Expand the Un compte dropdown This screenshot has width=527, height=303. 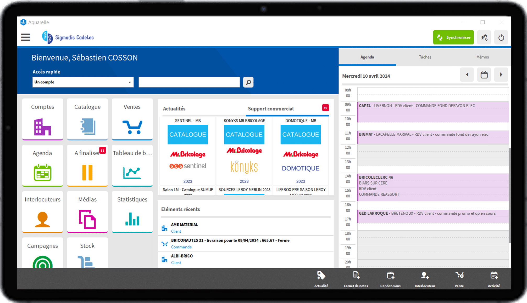point(83,82)
